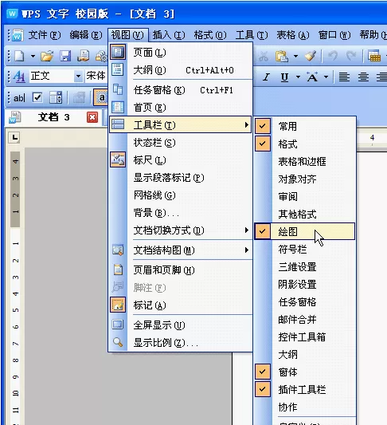Click the Redo arrow icon
Viewport: 387px width, 425px height.
click(x=351, y=56)
